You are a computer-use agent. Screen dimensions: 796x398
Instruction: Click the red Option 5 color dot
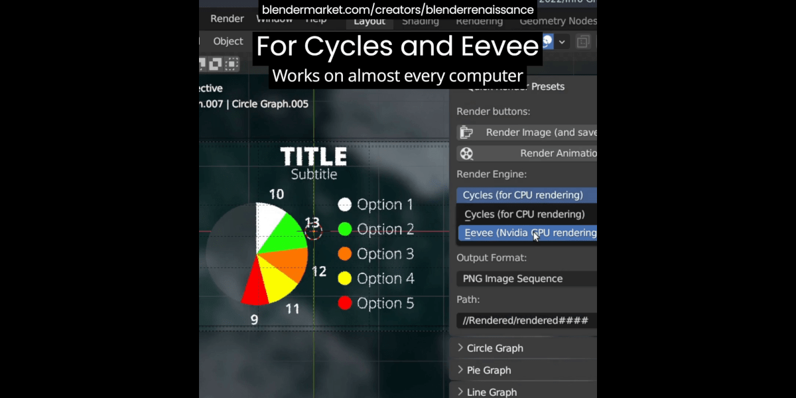tap(344, 303)
